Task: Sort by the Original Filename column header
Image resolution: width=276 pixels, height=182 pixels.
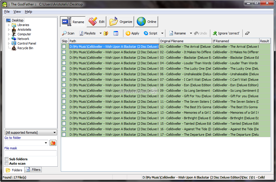Action: tap(185, 41)
